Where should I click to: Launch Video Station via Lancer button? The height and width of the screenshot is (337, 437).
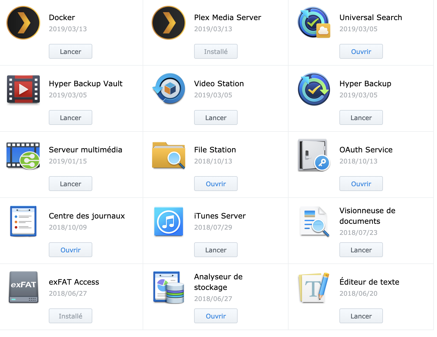(x=216, y=117)
